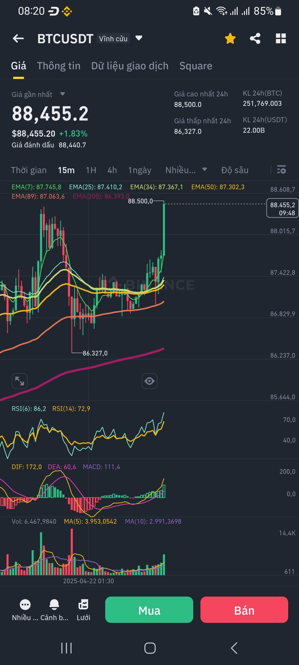This screenshot has height=665, width=299.
Task: Tap the EMA(34) indicator label
Action: click(x=157, y=187)
